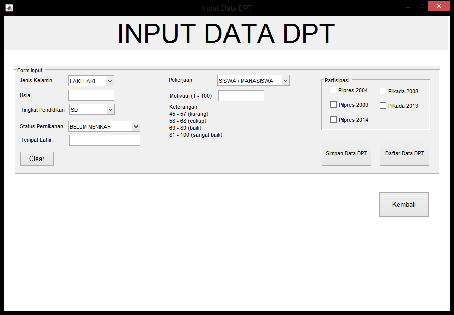
Task: Select the Pilkada 2013 checkbox
Action: click(x=383, y=106)
